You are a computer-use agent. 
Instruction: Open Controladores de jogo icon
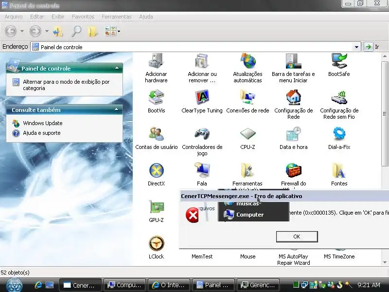[x=202, y=134]
